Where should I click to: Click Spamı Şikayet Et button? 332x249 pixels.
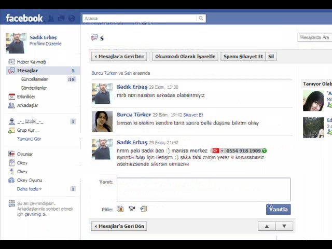pos(243,57)
